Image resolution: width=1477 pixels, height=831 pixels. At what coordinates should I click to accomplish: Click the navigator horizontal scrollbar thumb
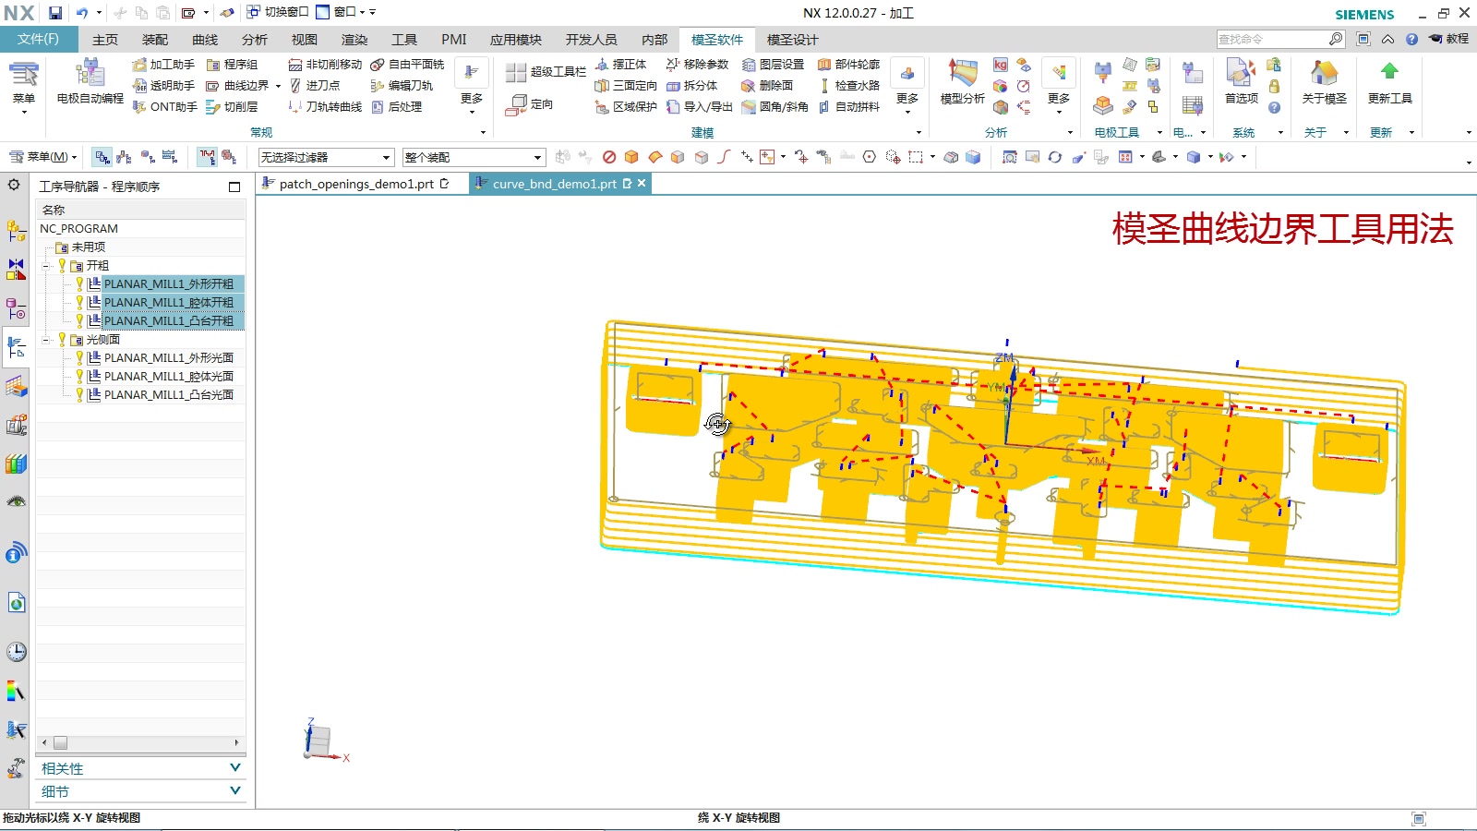(60, 742)
